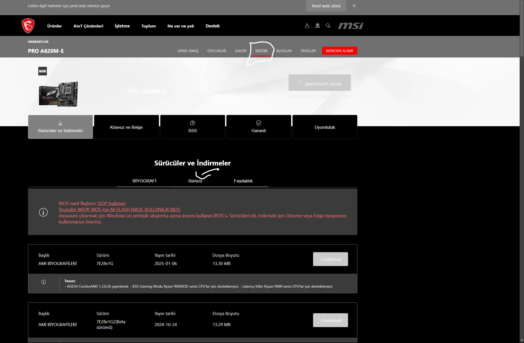Open the Uyumluluk tile

[x=325, y=127]
